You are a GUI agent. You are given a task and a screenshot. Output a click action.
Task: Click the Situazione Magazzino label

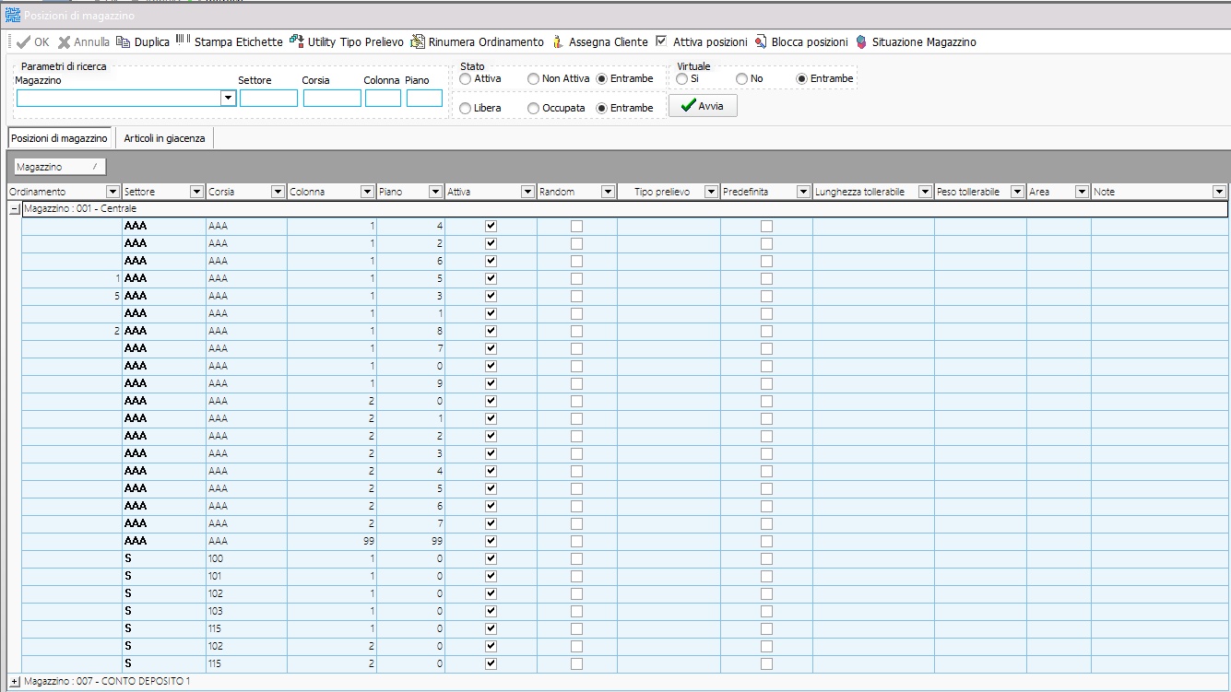click(924, 42)
